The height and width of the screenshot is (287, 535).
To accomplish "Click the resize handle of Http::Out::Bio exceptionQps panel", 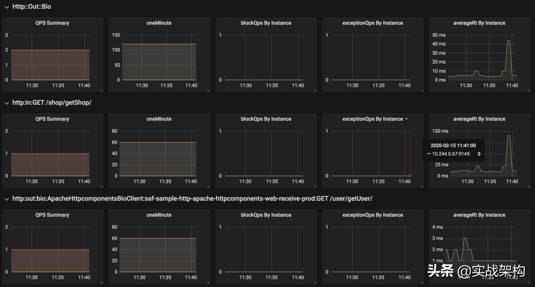I will click(x=422, y=91).
